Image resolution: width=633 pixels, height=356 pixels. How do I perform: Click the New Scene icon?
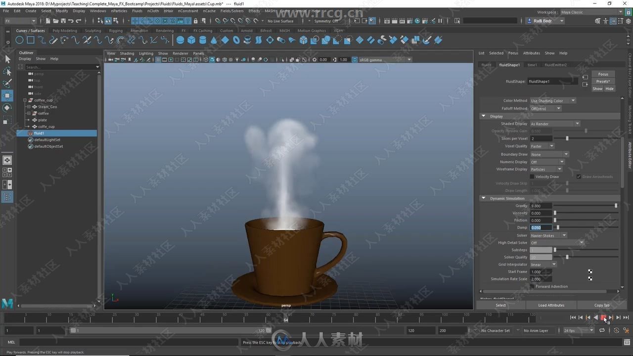pyautogui.click(x=48, y=21)
